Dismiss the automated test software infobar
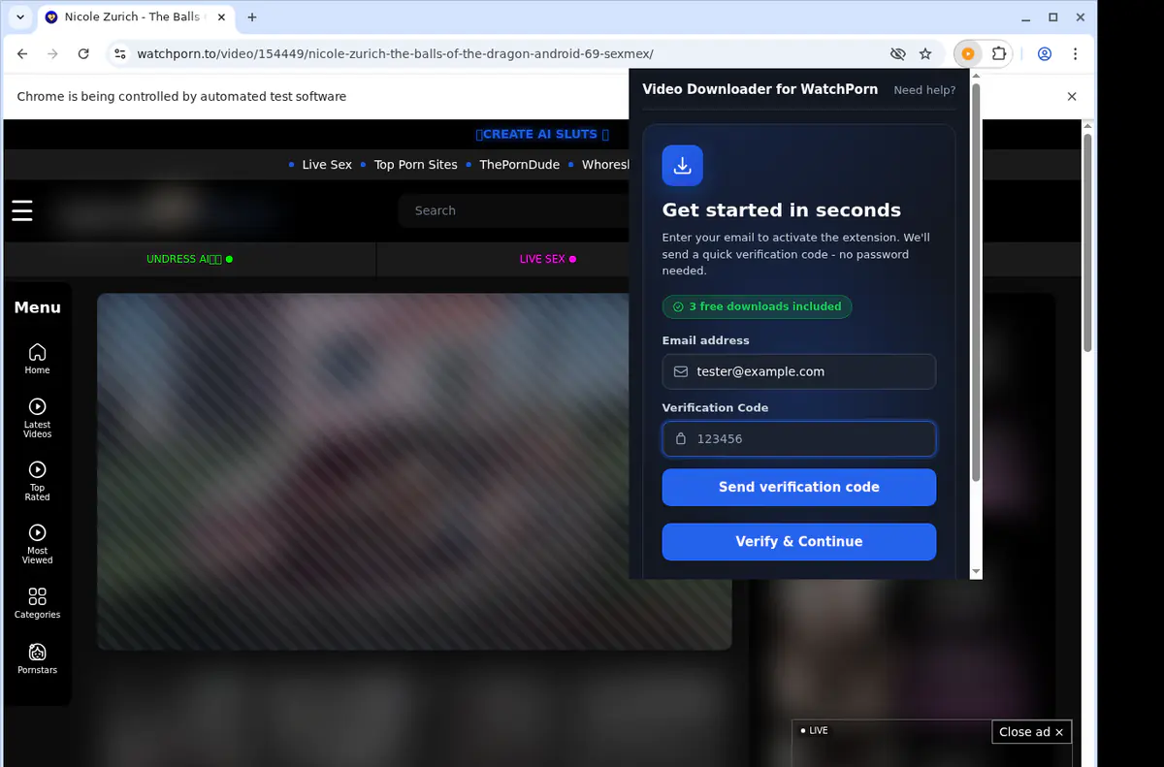 coord(1072,96)
